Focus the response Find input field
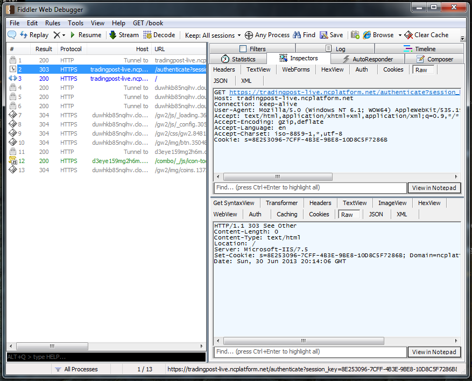Image resolution: width=472 pixels, height=381 pixels. (x=310, y=351)
